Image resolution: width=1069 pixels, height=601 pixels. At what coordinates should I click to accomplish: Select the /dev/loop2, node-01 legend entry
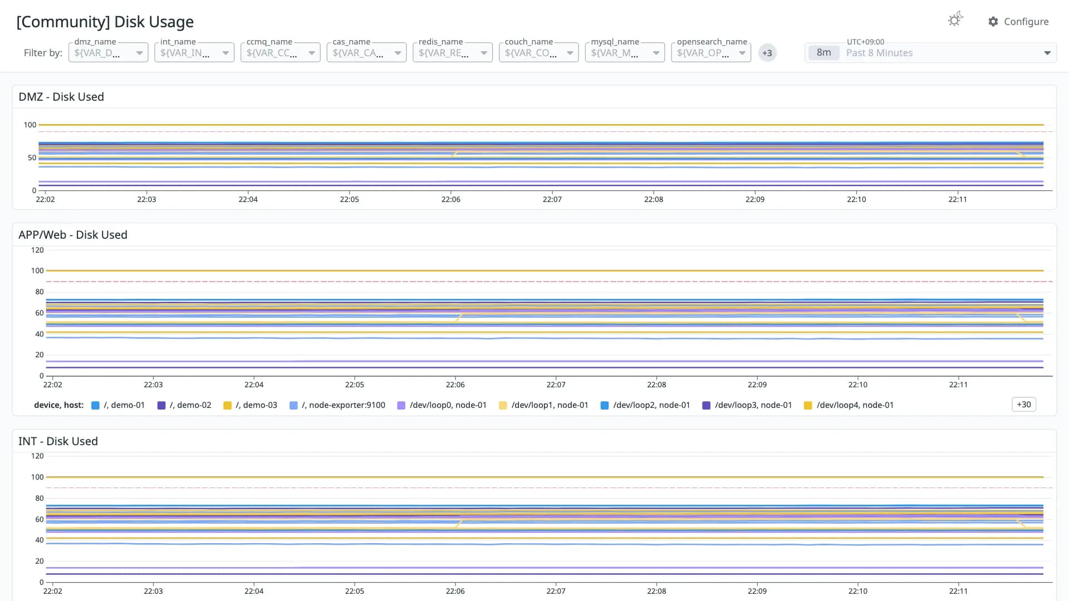(645, 405)
